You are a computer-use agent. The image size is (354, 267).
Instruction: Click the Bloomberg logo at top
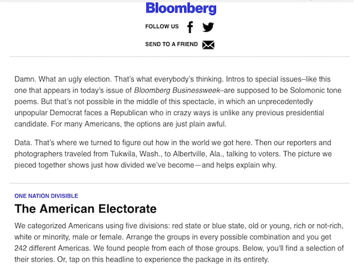(181, 8)
